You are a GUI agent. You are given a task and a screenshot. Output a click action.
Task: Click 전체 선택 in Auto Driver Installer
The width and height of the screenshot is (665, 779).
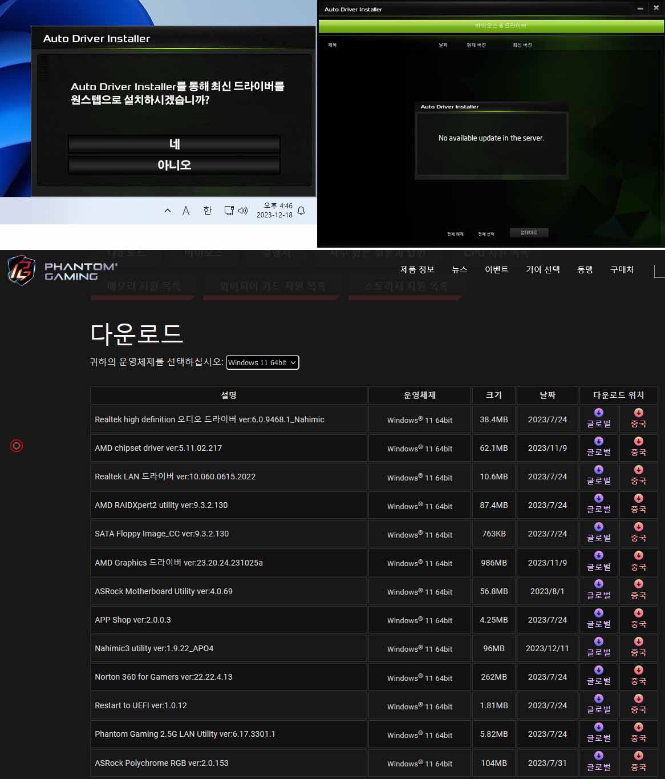[486, 234]
